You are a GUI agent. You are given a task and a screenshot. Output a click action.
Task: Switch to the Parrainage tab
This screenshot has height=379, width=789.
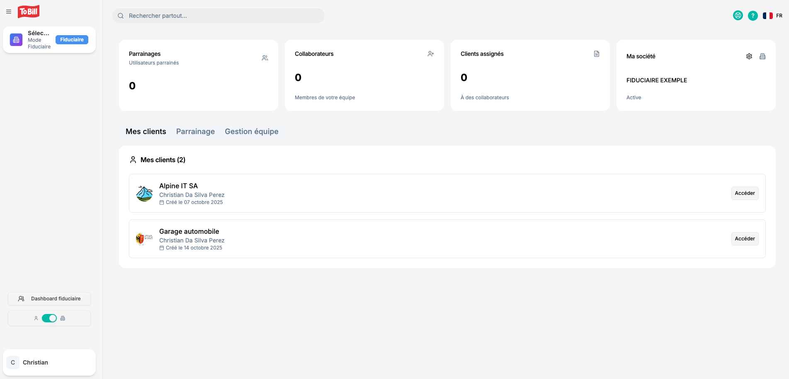point(195,132)
